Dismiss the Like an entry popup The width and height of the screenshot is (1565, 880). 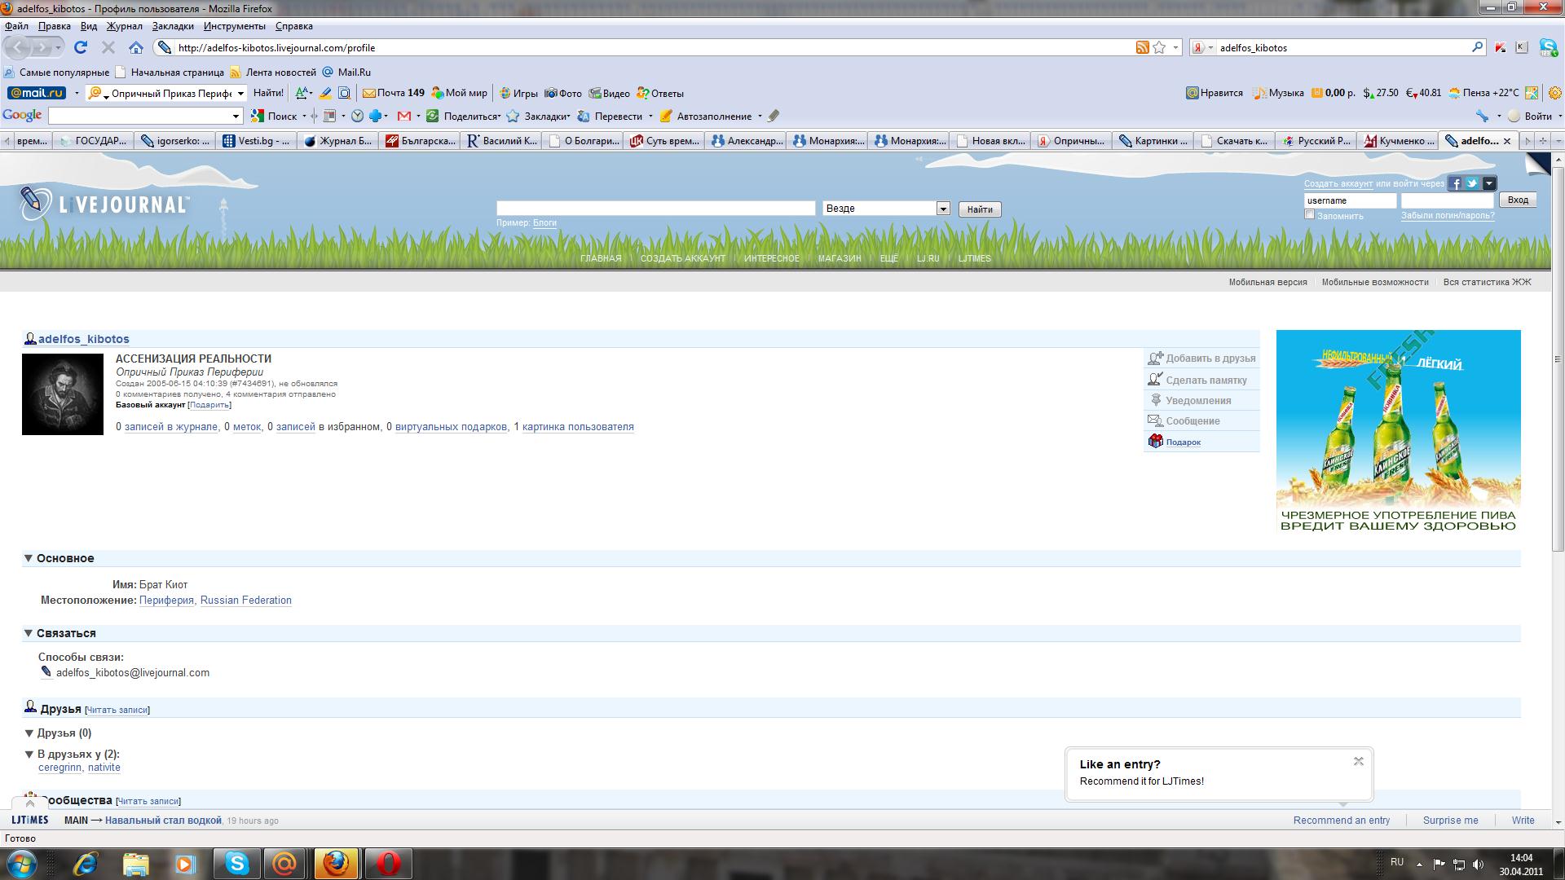pyautogui.click(x=1358, y=761)
